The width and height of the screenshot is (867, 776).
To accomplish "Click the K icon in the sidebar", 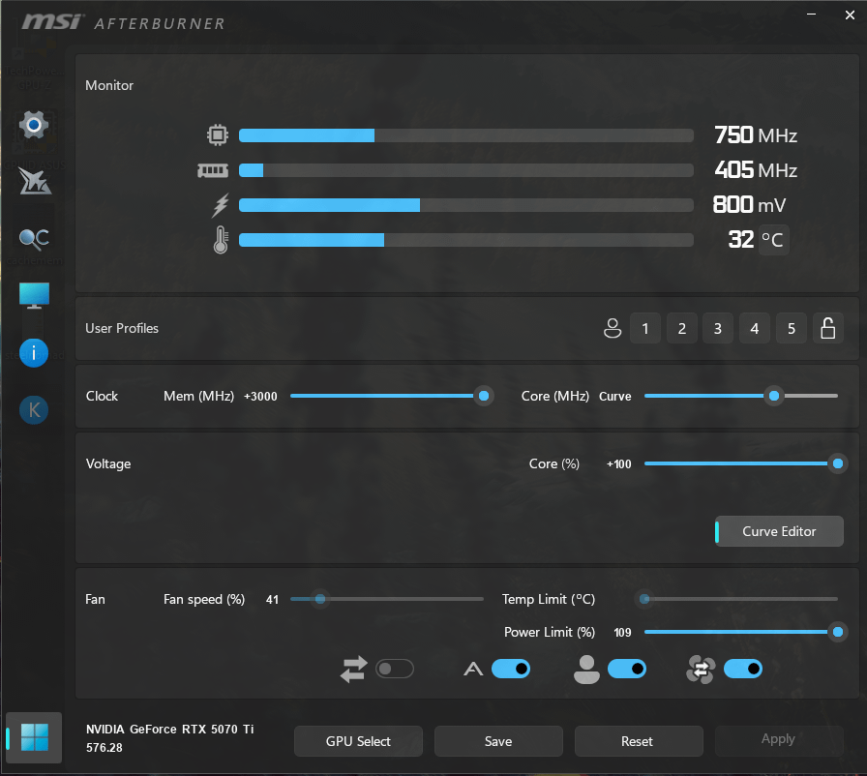I will click(x=34, y=410).
